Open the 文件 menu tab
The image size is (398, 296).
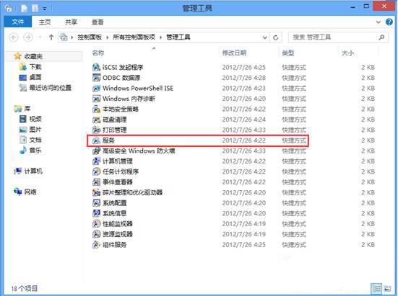tap(18, 22)
